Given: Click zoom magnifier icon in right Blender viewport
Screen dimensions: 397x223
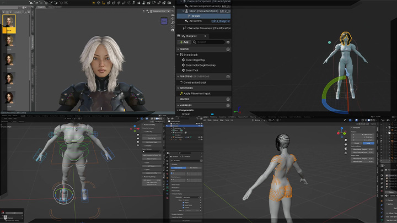Looking at the screenshot, I should click(x=346, y=140).
